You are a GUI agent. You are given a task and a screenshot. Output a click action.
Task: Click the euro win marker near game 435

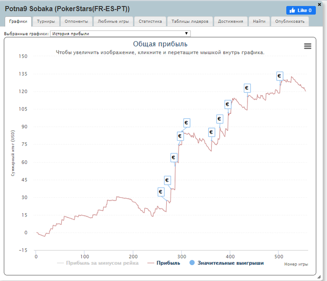coord(247,88)
